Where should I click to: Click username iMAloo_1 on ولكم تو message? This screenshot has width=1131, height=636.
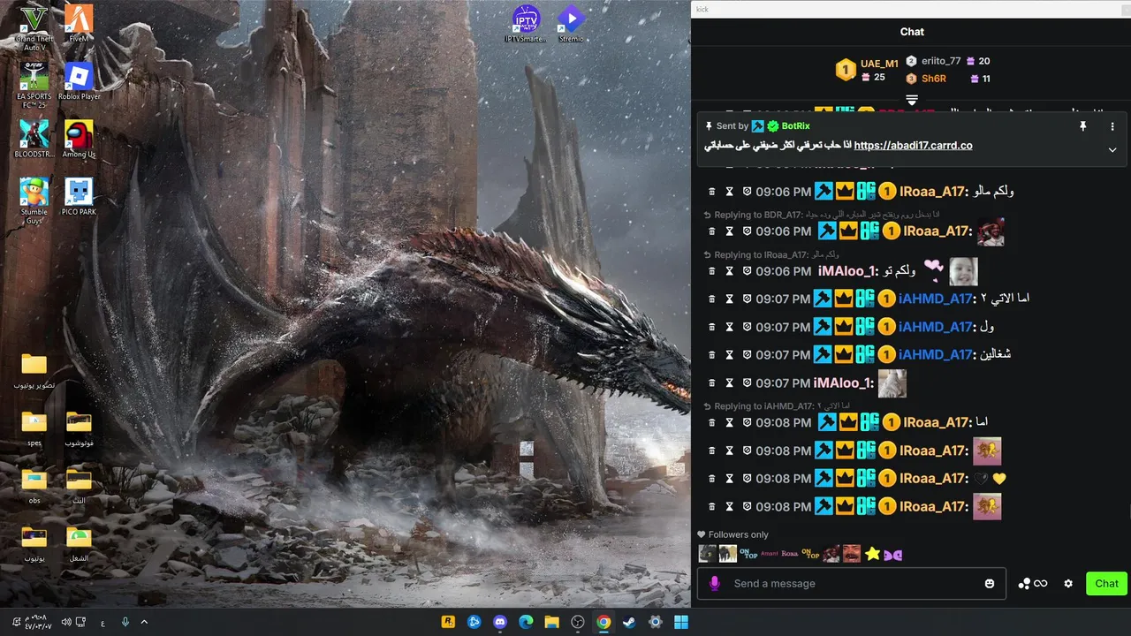(846, 271)
